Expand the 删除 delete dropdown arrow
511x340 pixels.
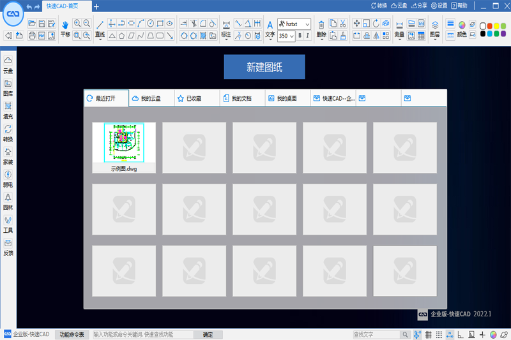321,40
